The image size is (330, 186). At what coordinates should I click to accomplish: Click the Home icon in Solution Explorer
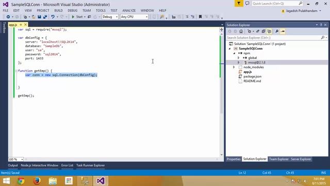(241, 32)
